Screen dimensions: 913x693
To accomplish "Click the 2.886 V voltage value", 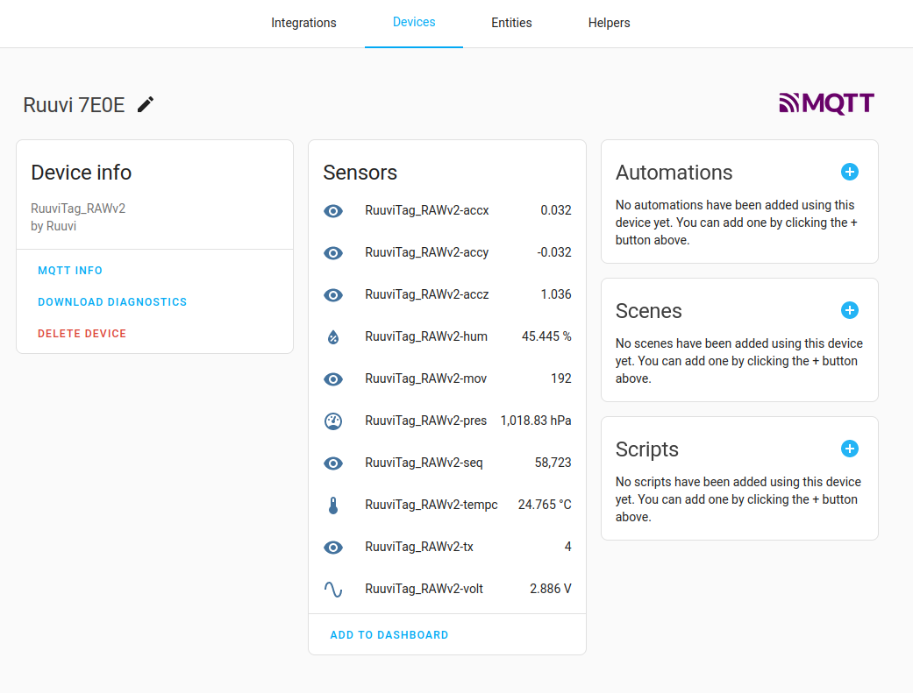I will [550, 589].
